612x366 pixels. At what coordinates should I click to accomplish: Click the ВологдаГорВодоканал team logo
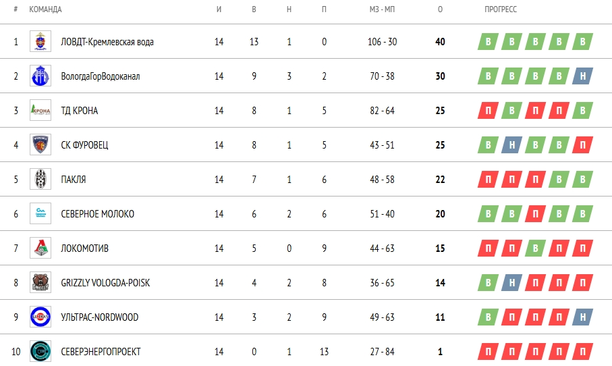(x=40, y=76)
